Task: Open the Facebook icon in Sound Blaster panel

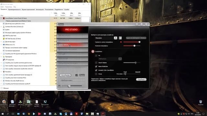Action: [x=77, y=75]
